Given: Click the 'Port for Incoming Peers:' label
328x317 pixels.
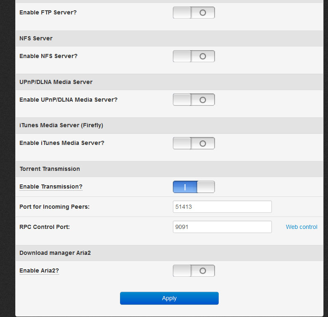Looking at the screenshot, I should click(x=54, y=207).
